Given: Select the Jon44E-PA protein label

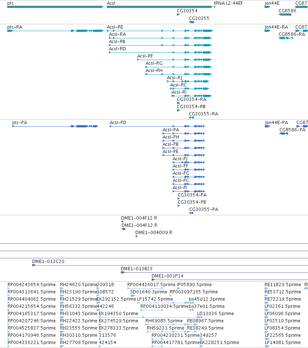Looking at the screenshot, I should click(277, 123).
